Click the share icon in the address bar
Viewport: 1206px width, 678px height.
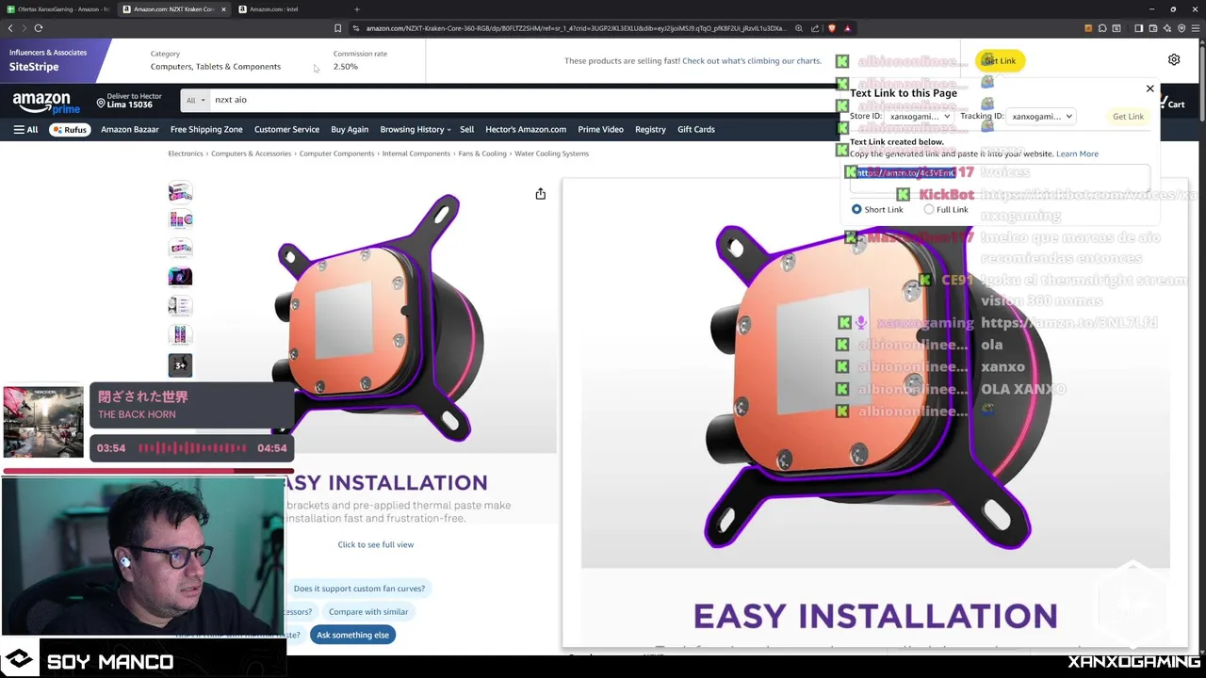coord(815,28)
